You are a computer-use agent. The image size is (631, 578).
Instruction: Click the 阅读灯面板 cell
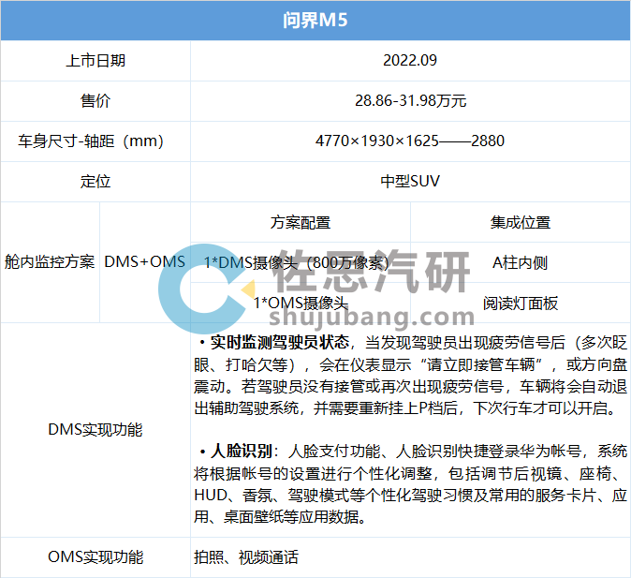pos(521,303)
